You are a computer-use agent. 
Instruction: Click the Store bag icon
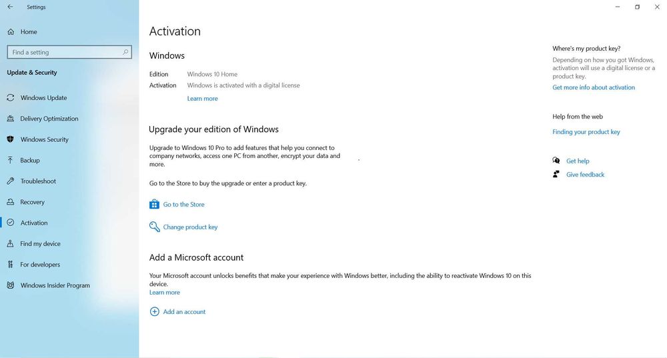tap(154, 205)
